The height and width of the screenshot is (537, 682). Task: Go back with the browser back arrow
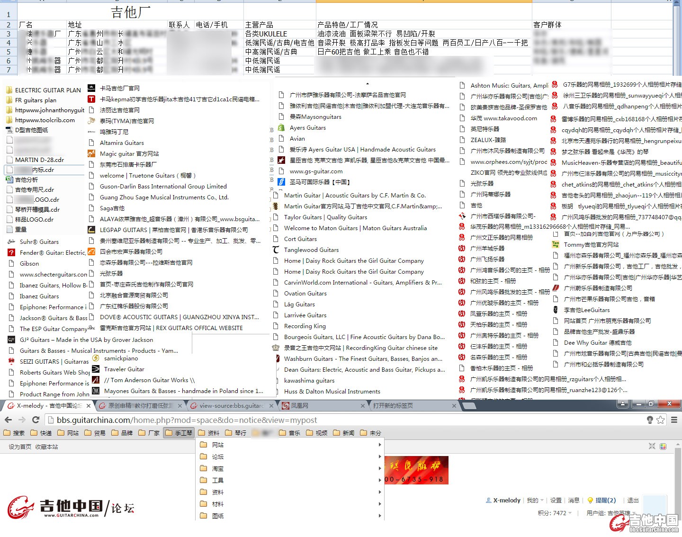(x=8, y=420)
